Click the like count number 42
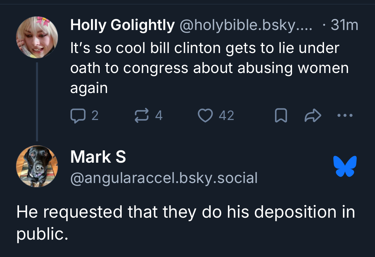This screenshot has width=375, height=257. click(226, 116)
